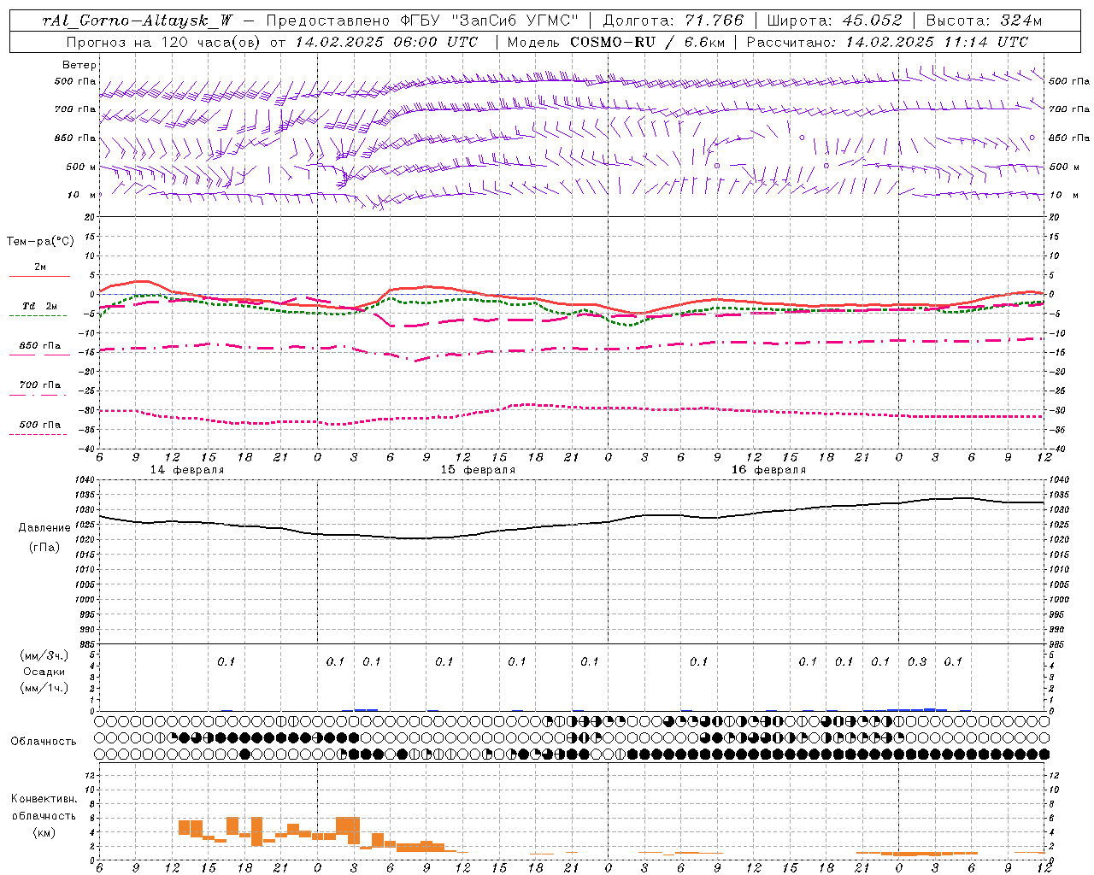This screenshot has width=1094, height=875.
Task: Click the Осадки panel label
Action: point(44,672)
